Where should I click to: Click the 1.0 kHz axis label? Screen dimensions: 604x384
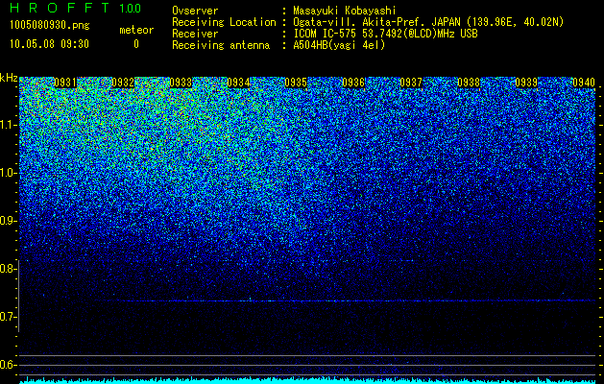(7, 173)
